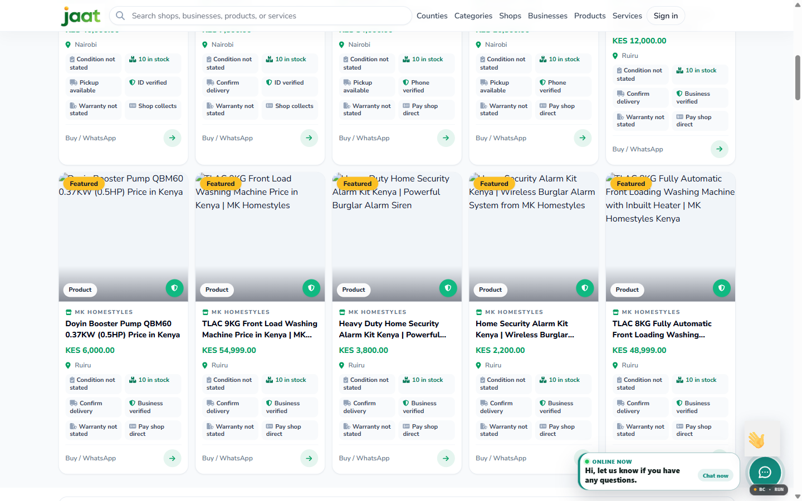802x501 pixels.
Task: Click arrow button on Heavy Duty Home Security card
Action: [446, 458]
